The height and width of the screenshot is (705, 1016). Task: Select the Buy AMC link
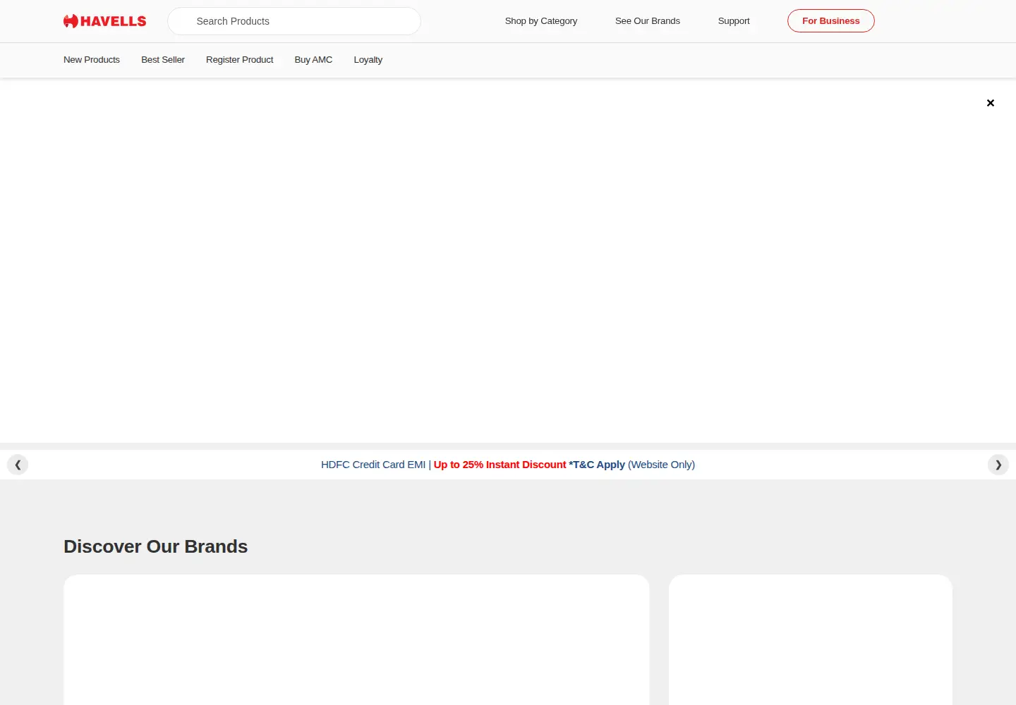click(313, 60)
